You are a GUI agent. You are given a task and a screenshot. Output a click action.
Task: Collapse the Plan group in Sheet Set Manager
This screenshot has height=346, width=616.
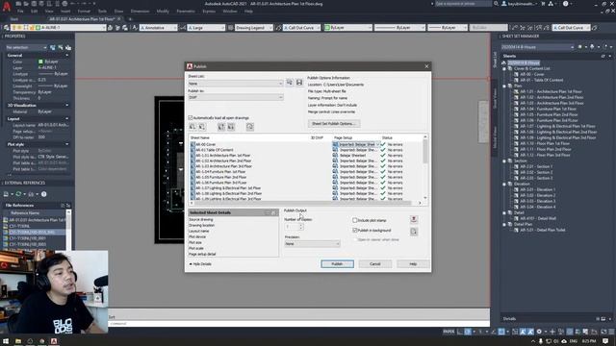coord(504,86)
